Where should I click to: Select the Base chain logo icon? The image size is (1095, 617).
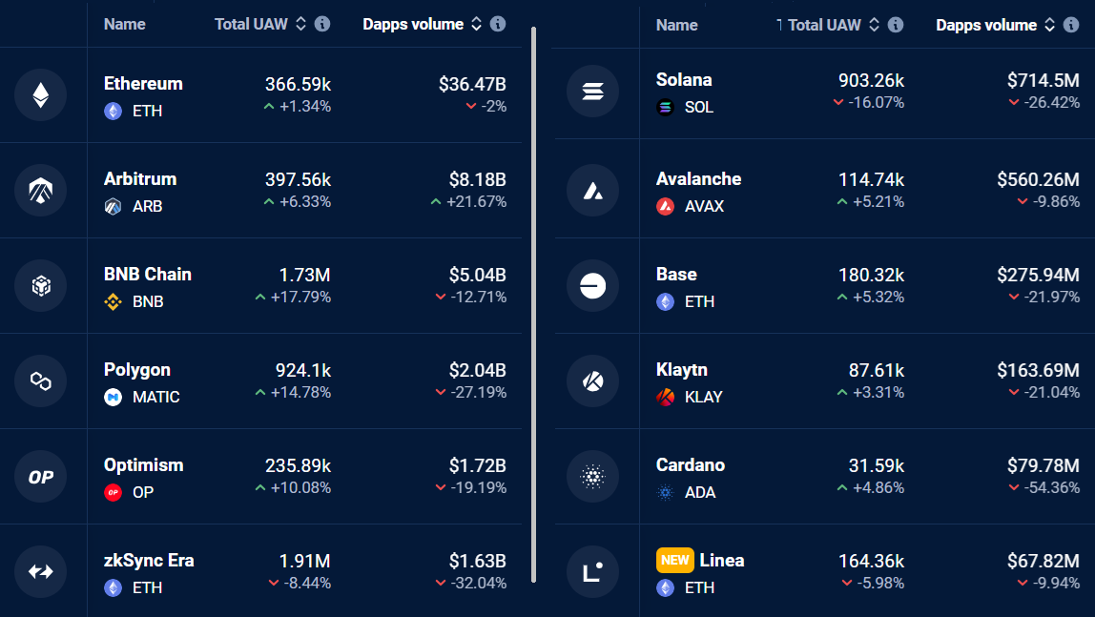(593, 285)
